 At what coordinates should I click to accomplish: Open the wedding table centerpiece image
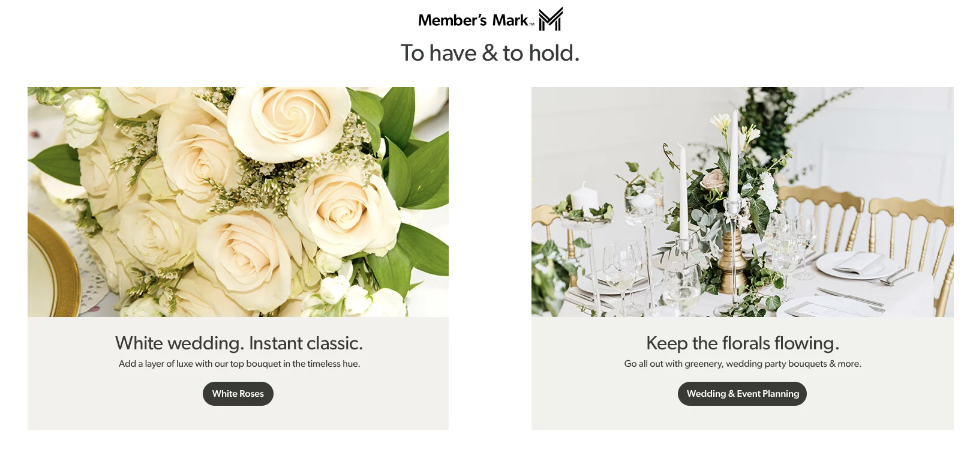tap(743, 202)
